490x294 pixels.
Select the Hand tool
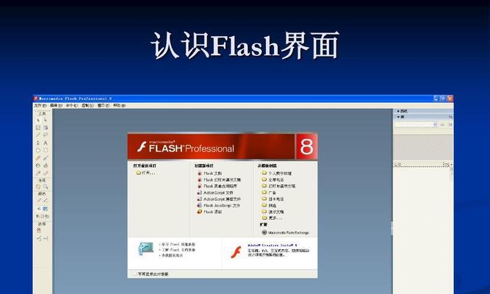click(x=38, y=187)
